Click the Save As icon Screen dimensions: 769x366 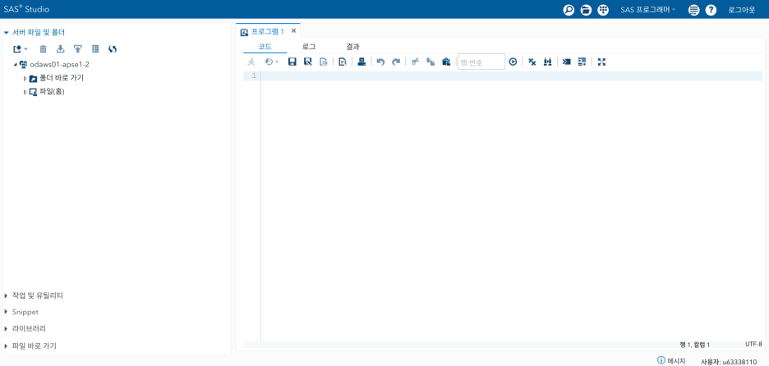pos(308,62)
